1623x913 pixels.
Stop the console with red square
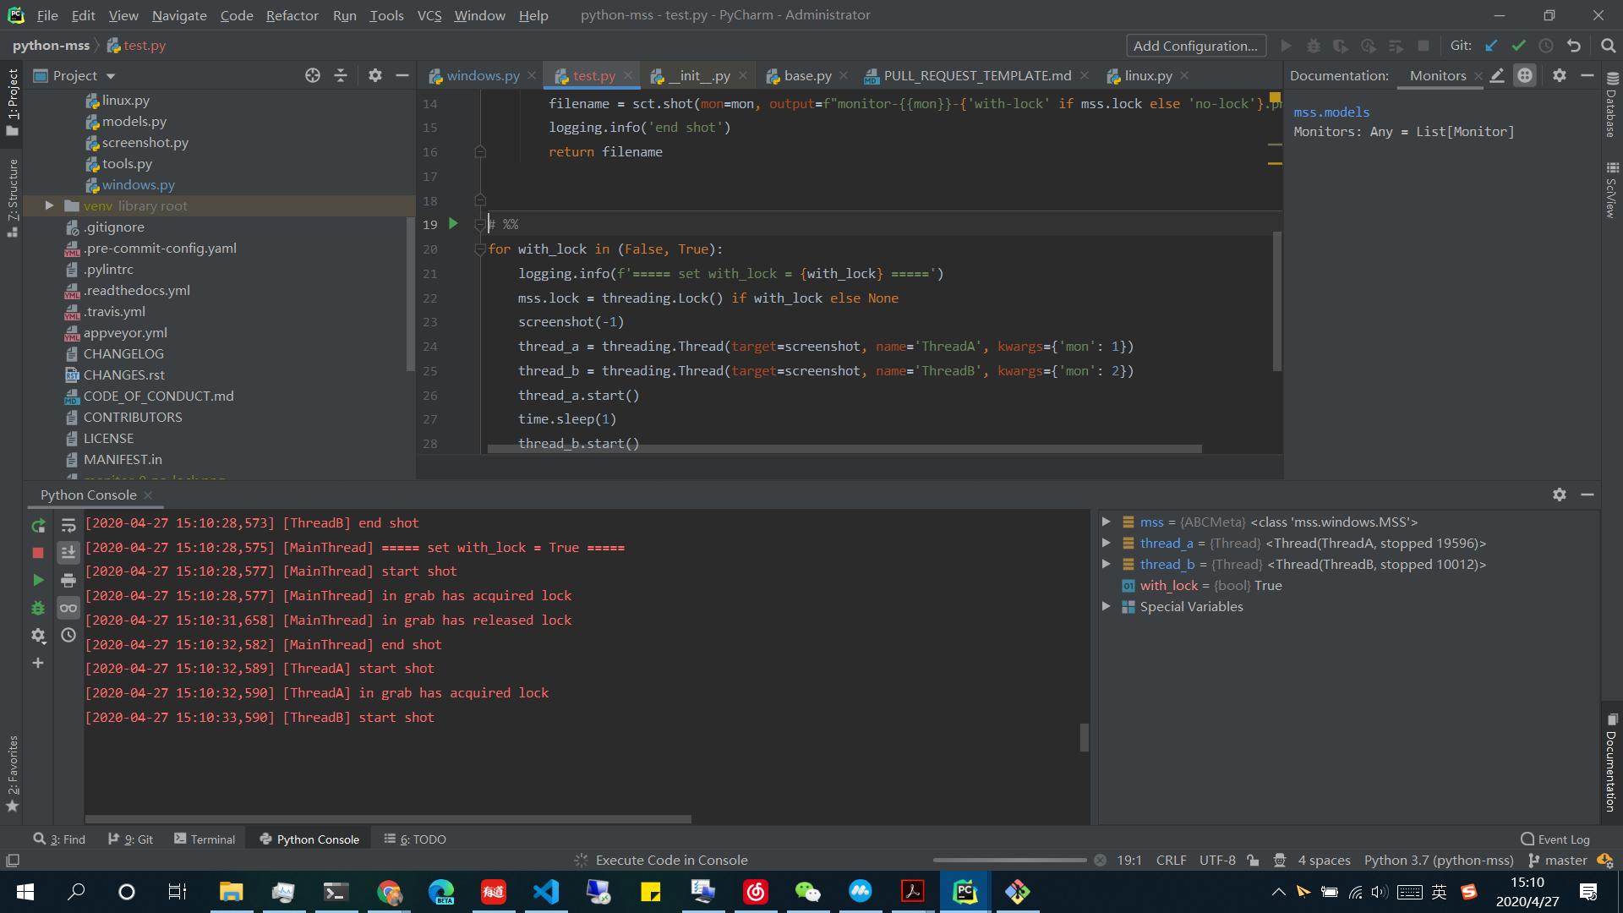coord(38,553)
